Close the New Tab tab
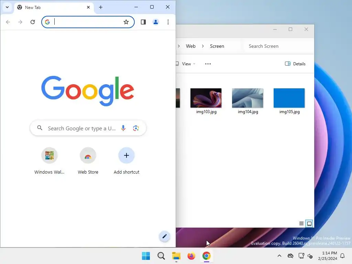 [88, 8]
